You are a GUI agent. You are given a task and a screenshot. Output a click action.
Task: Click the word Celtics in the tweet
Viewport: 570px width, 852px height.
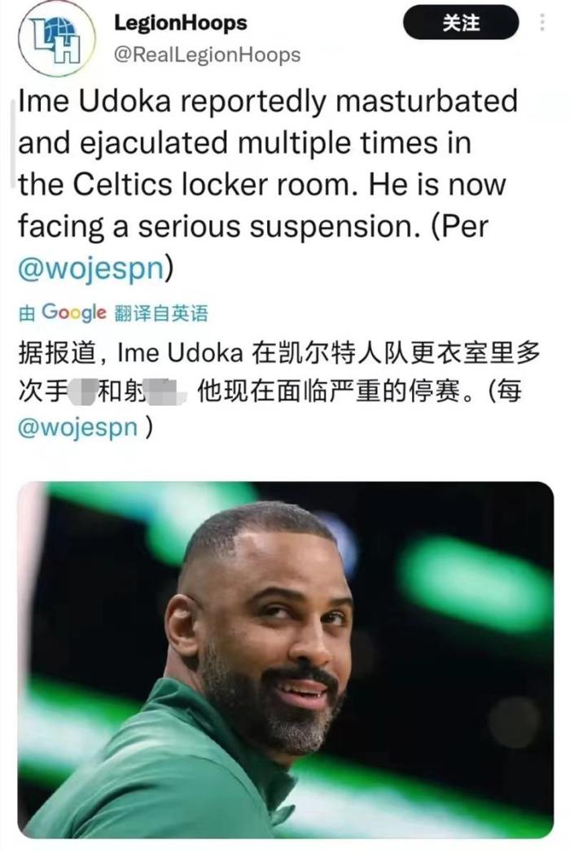pos(122,185)
